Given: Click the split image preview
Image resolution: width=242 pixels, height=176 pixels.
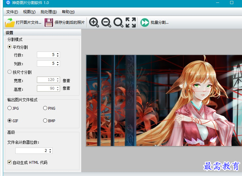Looking at the screenshot, I should point(164,100).
